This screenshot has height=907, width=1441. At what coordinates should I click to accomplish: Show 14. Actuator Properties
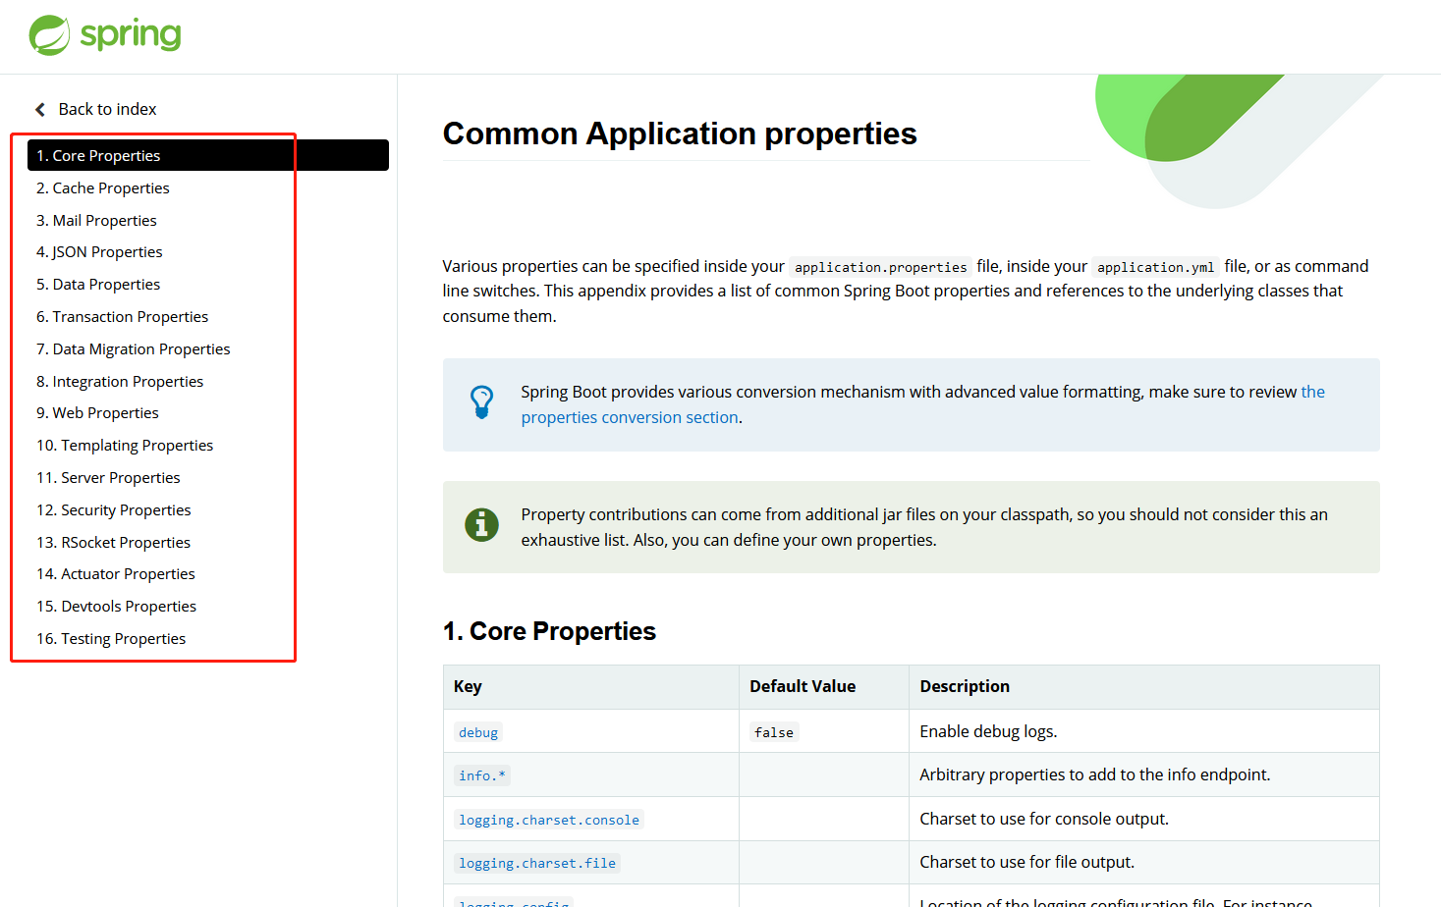pos(116,574)
